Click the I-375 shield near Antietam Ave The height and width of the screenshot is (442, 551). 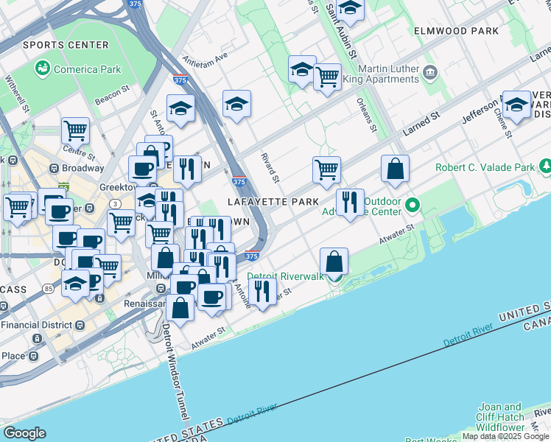coord(180,80)
